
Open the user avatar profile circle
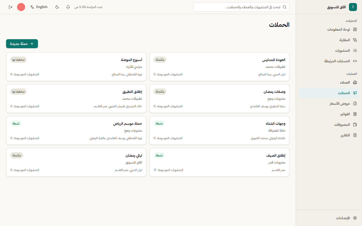(x=21, y=7)
